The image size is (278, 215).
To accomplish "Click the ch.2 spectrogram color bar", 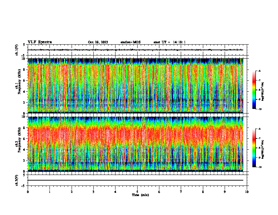I will [254, 148].
